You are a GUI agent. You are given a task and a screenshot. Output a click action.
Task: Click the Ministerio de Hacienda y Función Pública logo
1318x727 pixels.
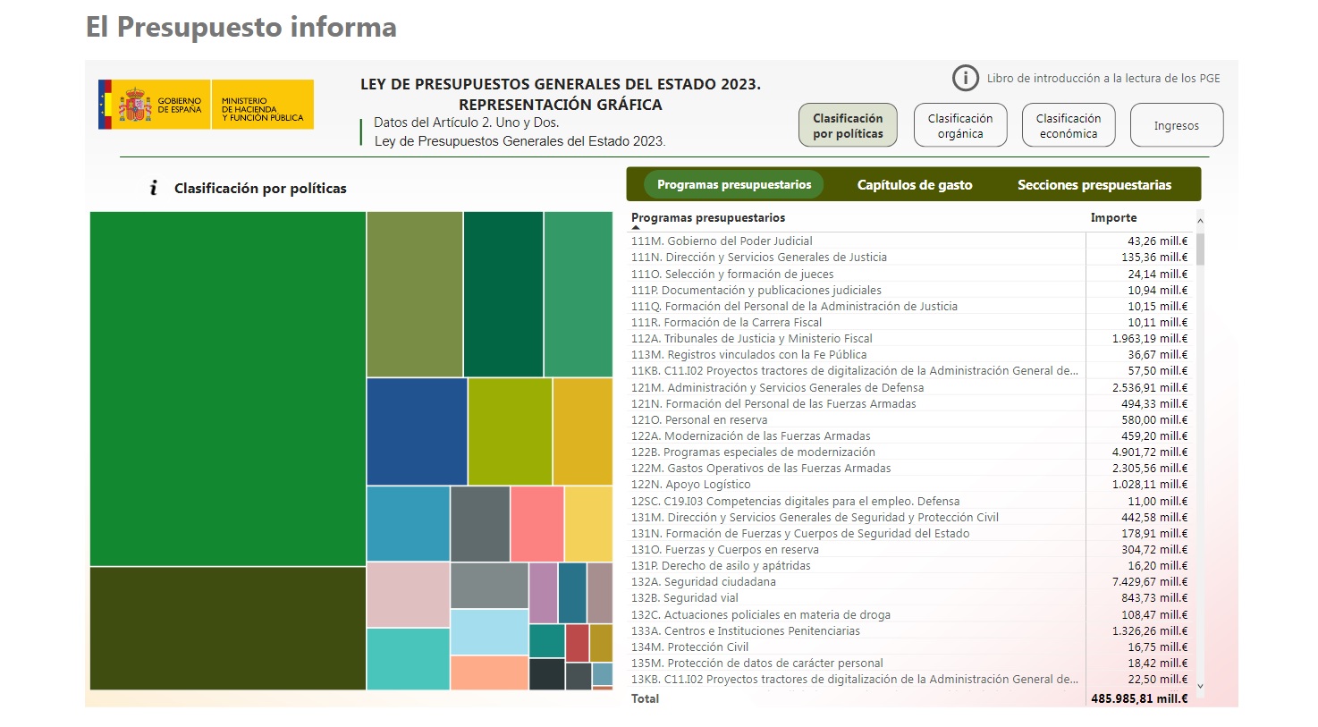263,105
